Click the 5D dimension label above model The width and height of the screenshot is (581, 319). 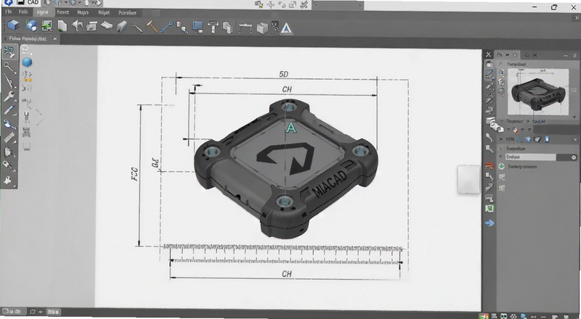(x=283, y=74)
